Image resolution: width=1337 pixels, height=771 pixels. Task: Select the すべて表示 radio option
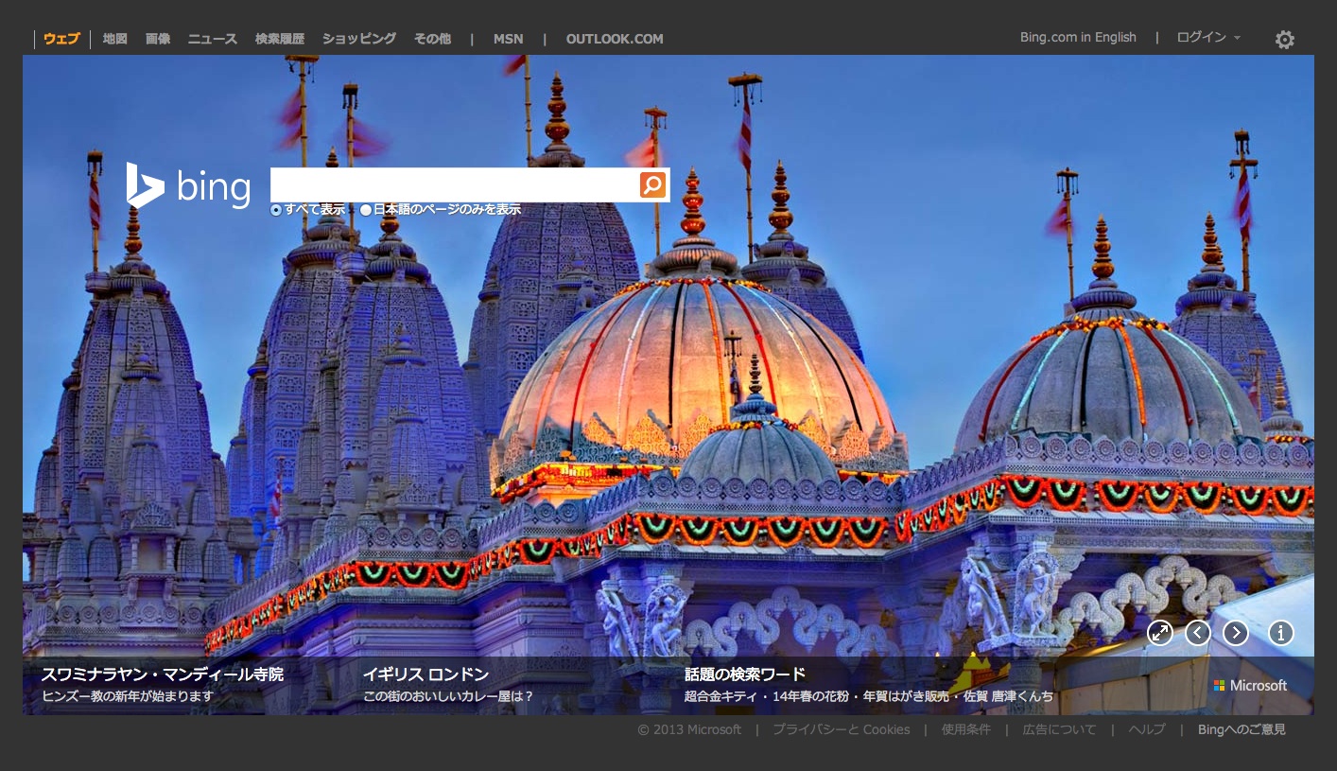pyautogui.click(x=276, y=210)
